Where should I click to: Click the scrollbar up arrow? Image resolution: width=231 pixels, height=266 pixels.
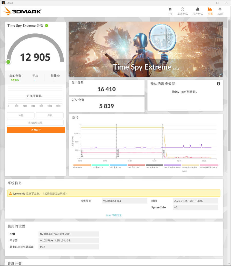[229, 19]
